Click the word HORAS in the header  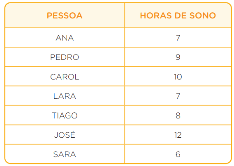pos(156,16)
